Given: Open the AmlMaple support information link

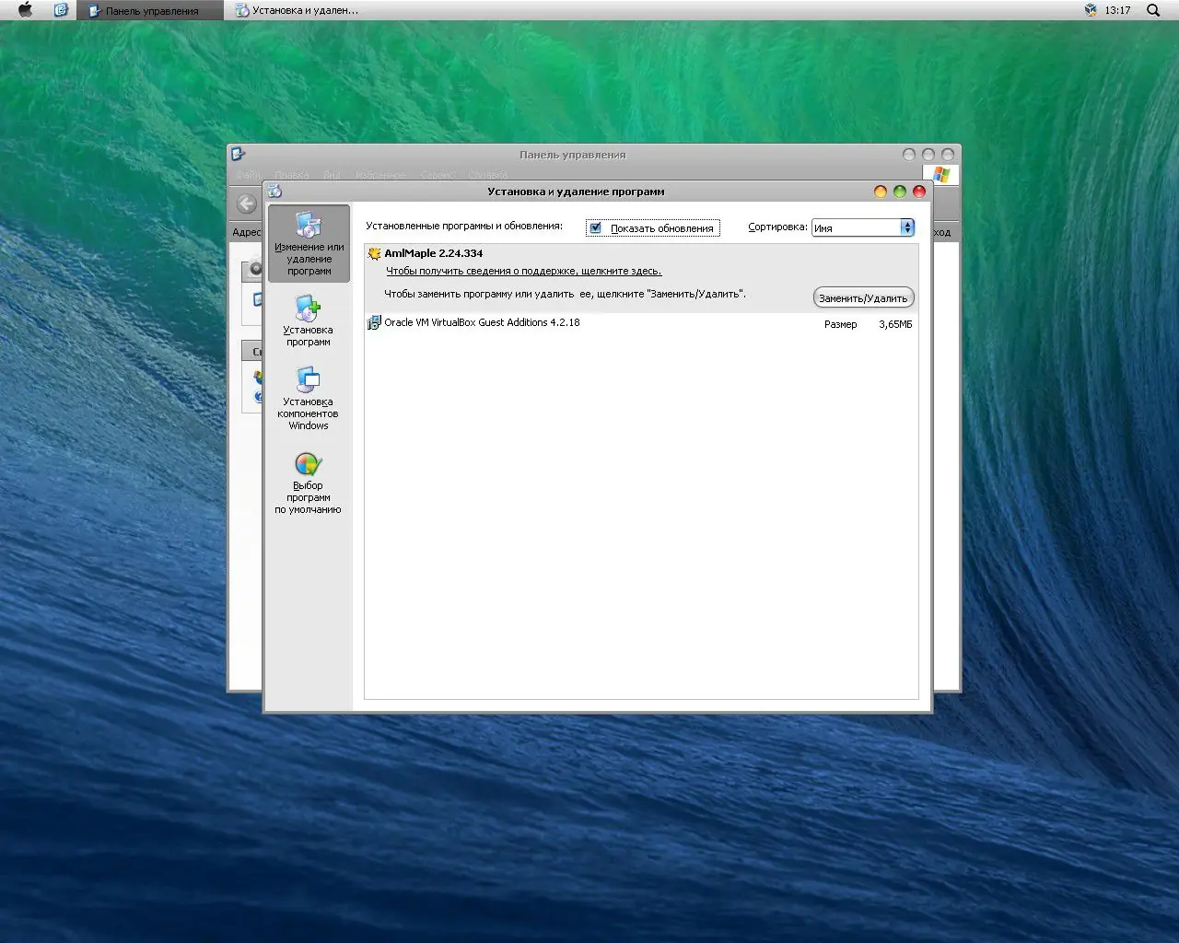Looking at the screenshot, I should point(523,271).
